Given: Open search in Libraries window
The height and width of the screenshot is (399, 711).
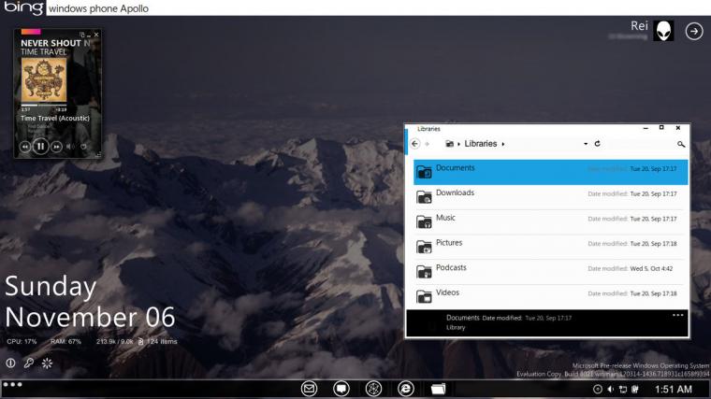Looking at the screenshot, I should (x=681, y=144).
